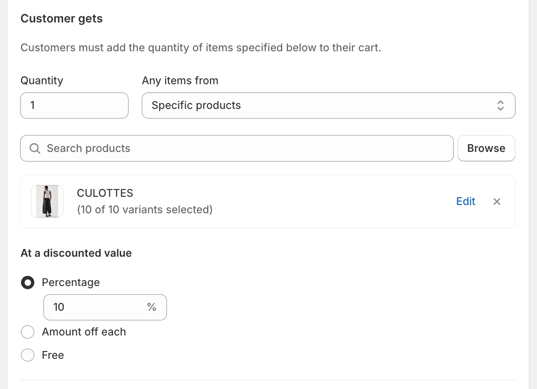
Task: Click the % symbol in the discount field
Action: pos(151,307)
